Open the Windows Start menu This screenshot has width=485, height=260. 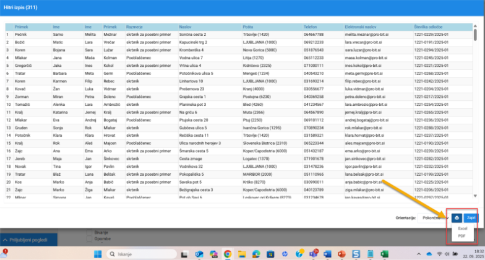[98, 254]
